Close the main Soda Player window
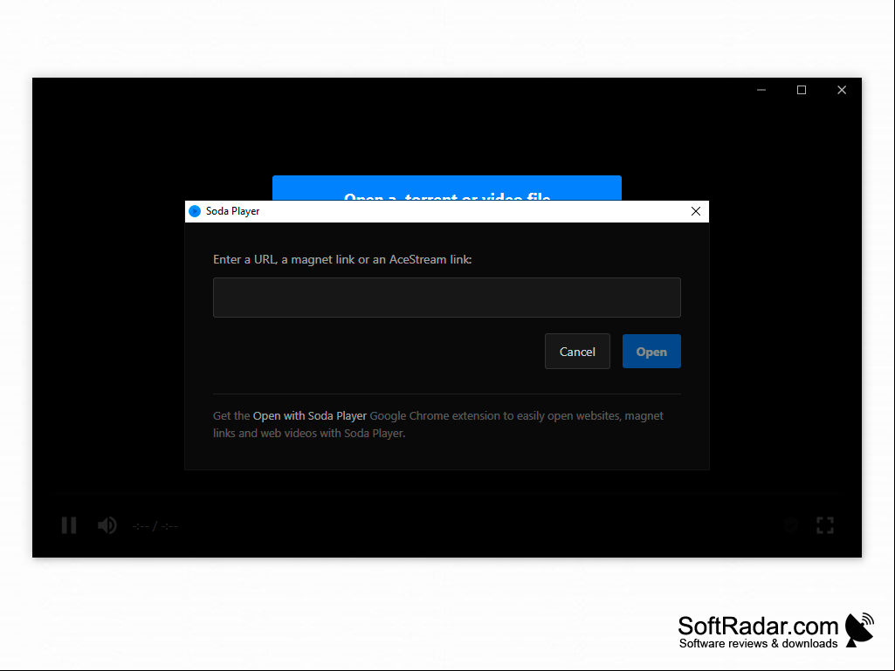Image resolution: width=895 pixels, height=671 pixels. (842, 90)
